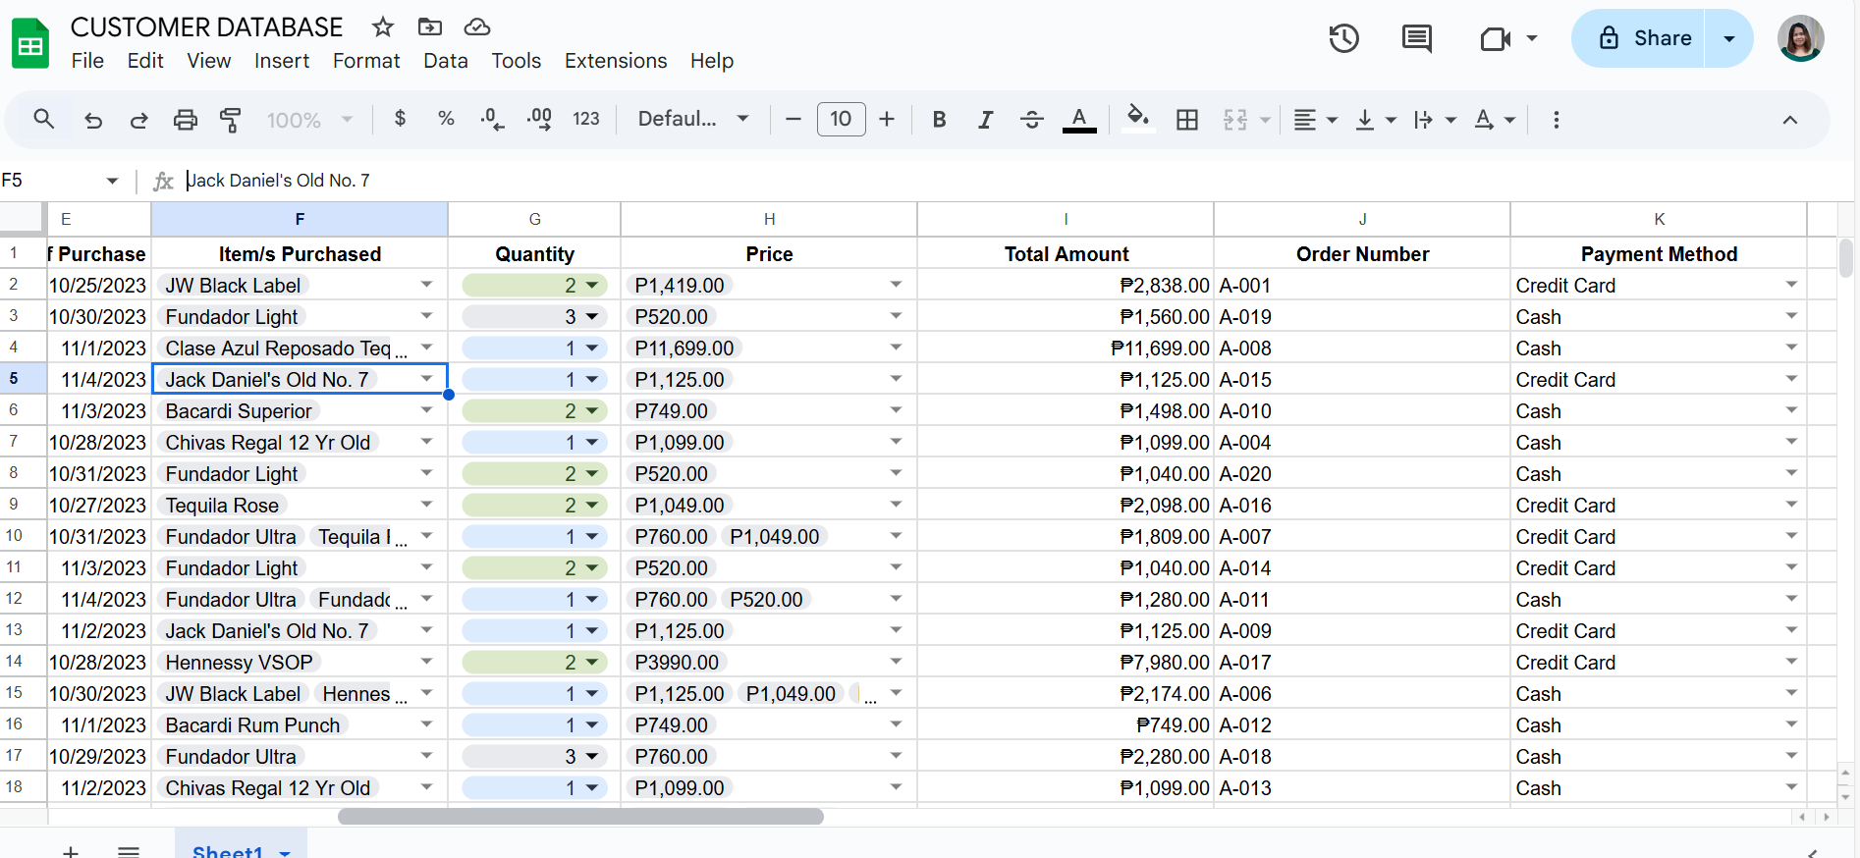Open payment method dropdown for A-001
Viewport: 1860px width, 858px height.
coord(1791,285)
